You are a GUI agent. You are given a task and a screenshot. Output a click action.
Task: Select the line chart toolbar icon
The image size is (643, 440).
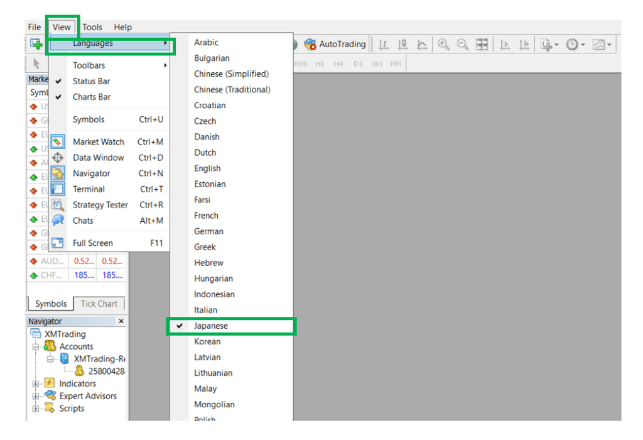tap(421, 44)
